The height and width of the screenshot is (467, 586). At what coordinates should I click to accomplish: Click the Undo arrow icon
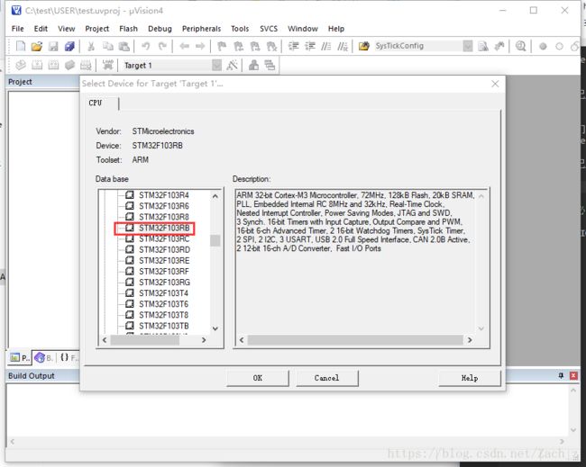point(146,46)
